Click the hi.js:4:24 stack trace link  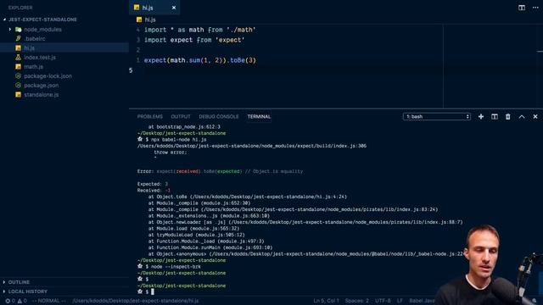coord(268,197)
